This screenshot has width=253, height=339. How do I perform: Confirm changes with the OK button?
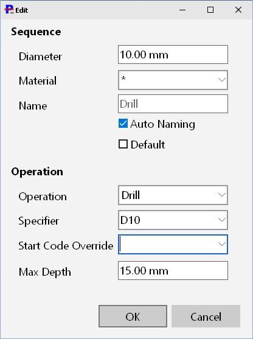coord(133,316)
